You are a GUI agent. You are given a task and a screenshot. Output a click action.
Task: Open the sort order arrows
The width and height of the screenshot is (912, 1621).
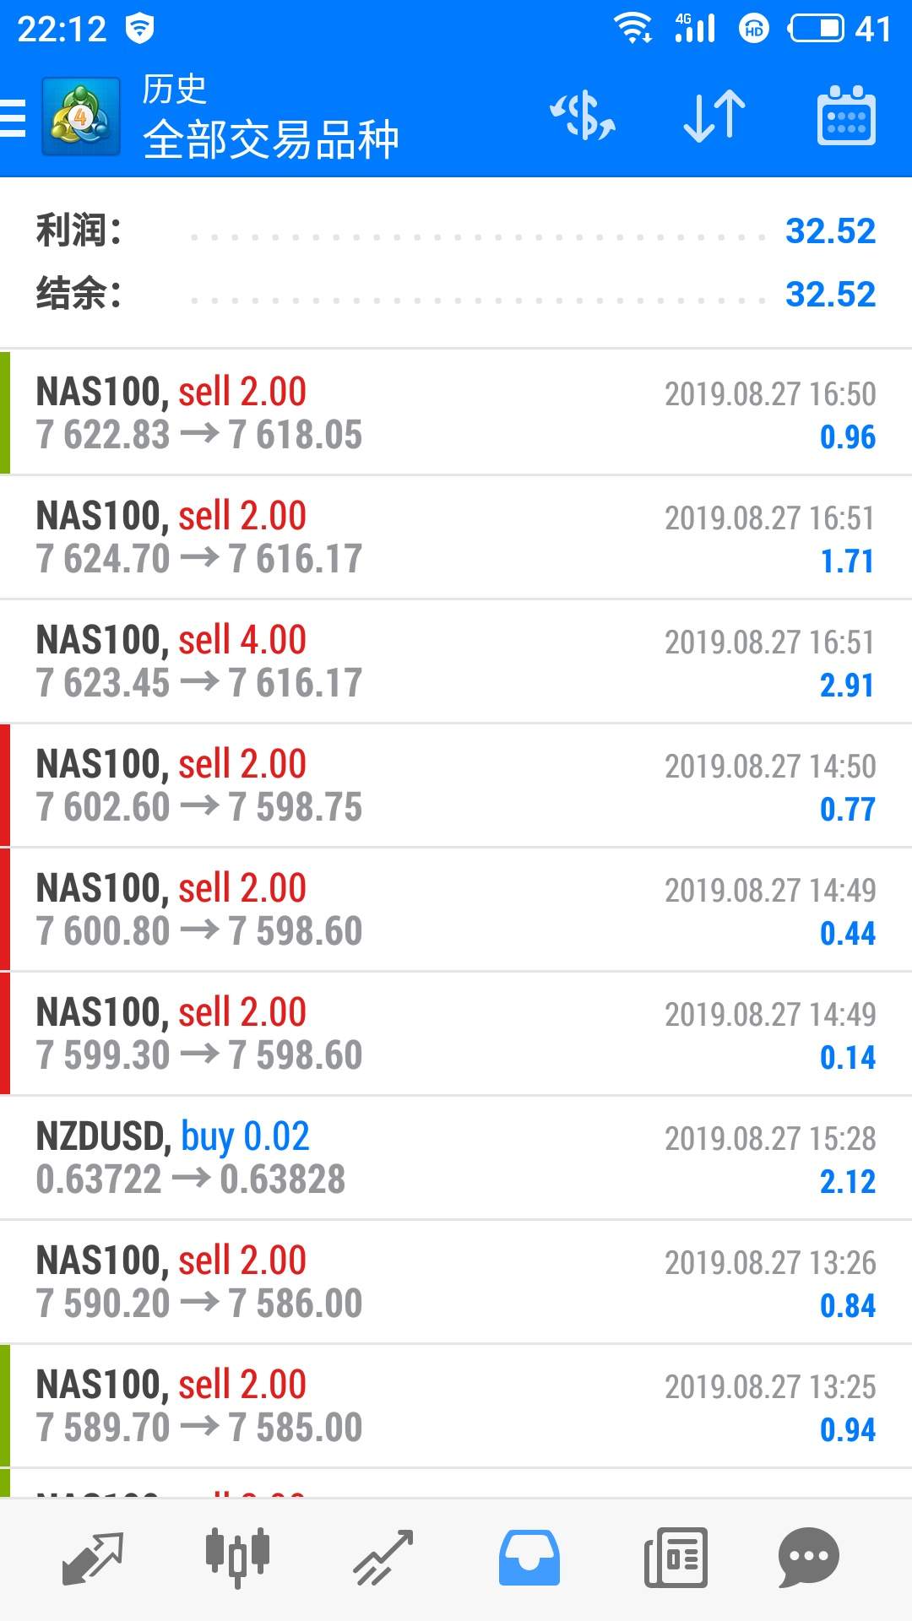click(714, 117)
